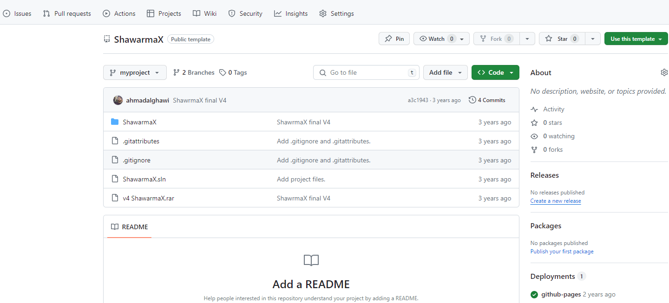Open the ShawarmaX folder
Image resolution: width=669 pixels, height=303 pixels.
tap(139, 122)
